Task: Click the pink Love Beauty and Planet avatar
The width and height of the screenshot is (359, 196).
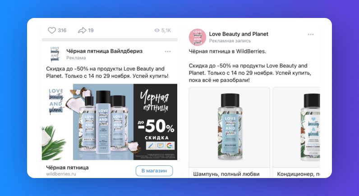Action: coord(198,37)
